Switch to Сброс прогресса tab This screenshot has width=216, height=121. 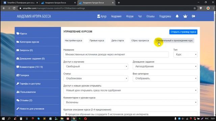140,40
